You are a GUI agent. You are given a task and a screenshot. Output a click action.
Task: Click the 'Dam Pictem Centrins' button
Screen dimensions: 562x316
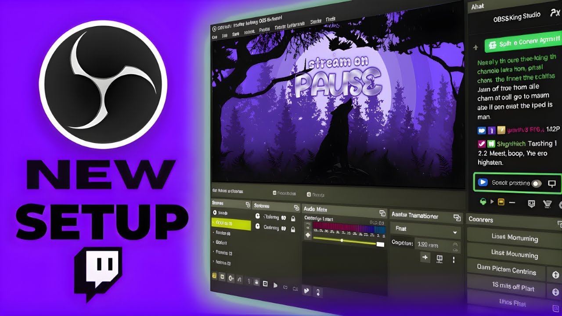[x=506, y=270]
